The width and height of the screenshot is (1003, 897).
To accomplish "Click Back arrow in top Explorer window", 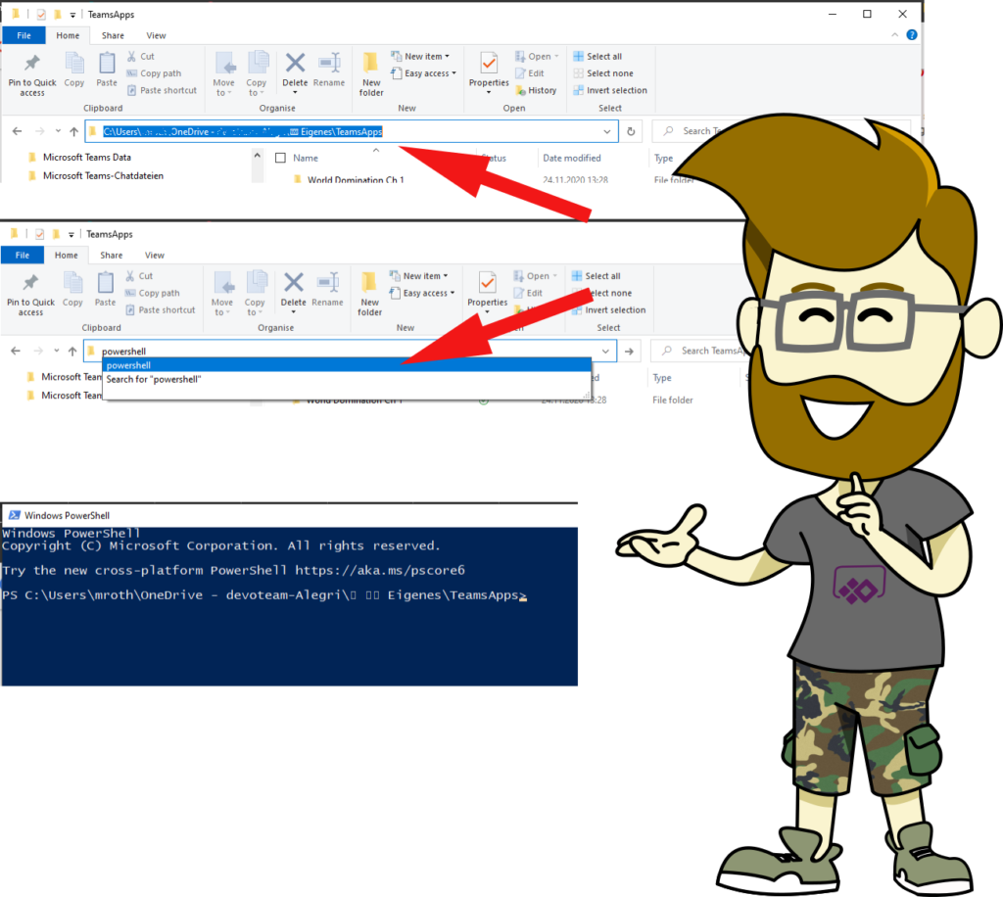I will click(18, 131).
